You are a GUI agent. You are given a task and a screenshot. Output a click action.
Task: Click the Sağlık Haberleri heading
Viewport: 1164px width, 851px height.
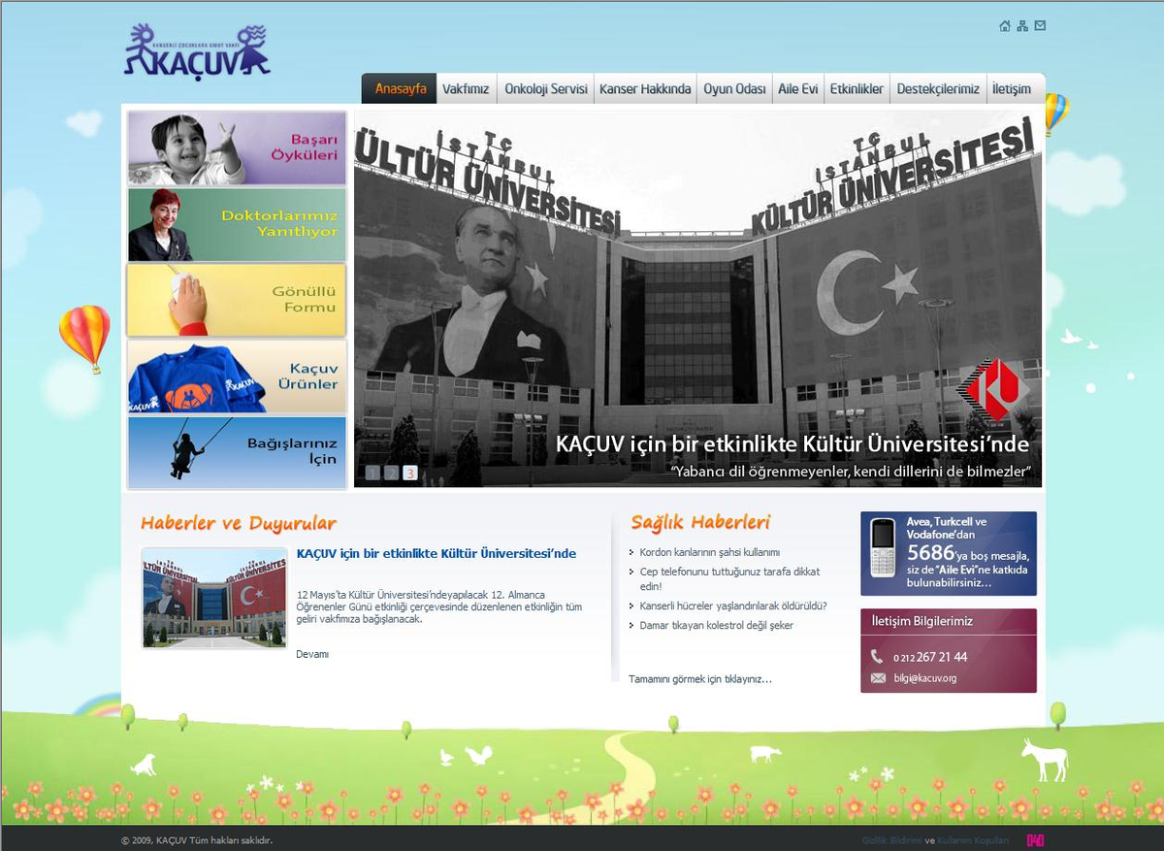[x=700, y=522]
